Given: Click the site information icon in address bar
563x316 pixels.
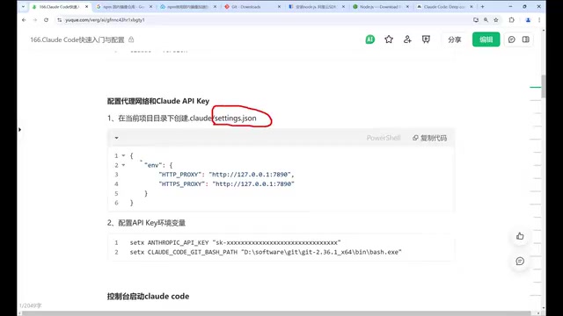Looking at the screenshot, I should (x=59, y=20).
